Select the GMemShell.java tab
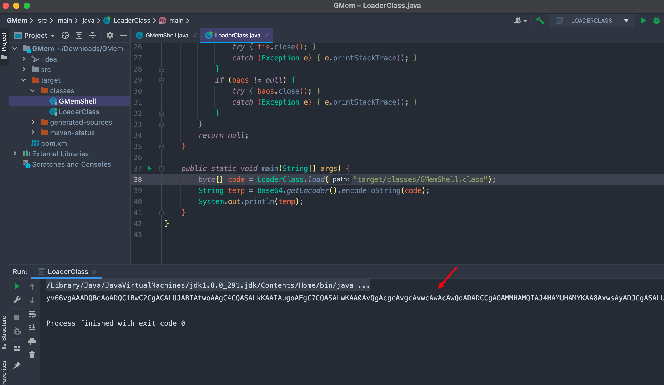 coord(166,35)
